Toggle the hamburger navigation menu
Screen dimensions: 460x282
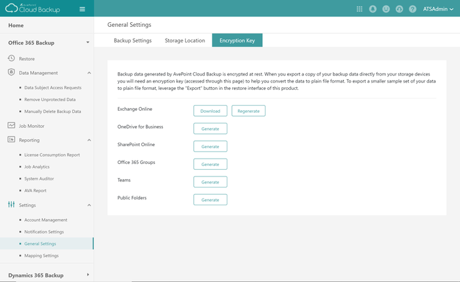tap(82, 9)
